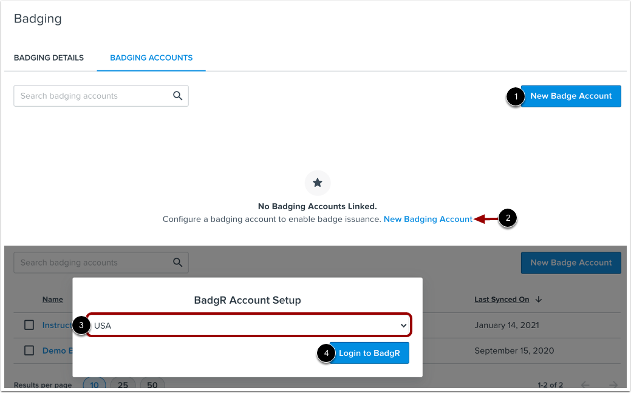Open the Badging Accounts tab
631x393 pixels.
(151, 58)
